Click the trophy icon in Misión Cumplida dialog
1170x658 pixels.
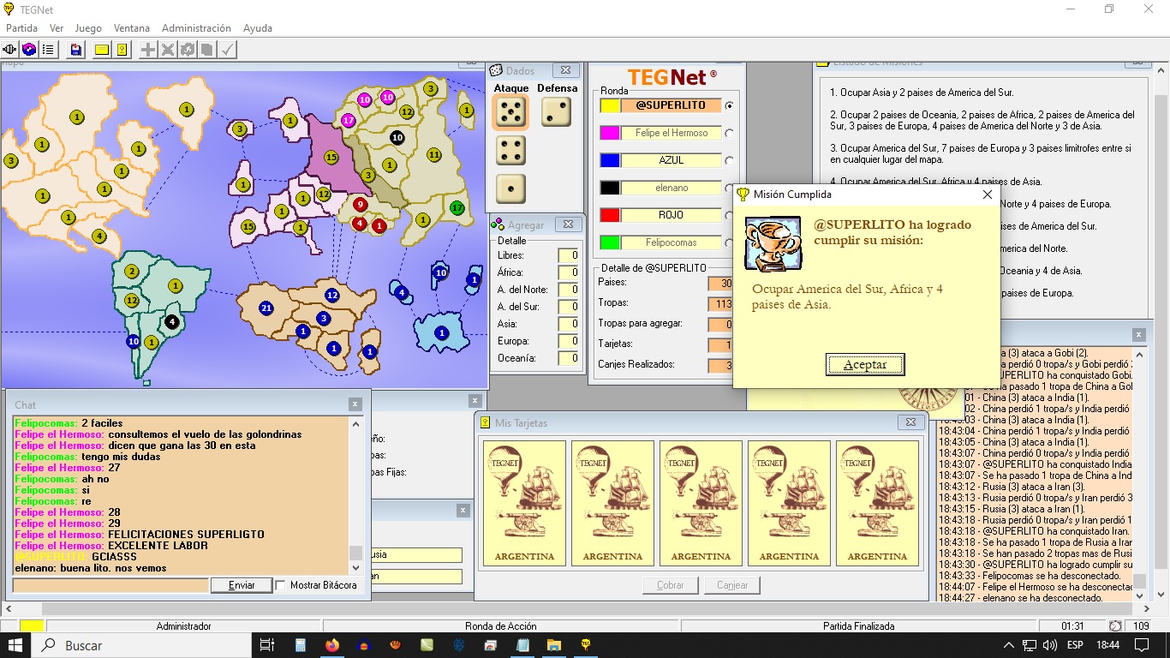pos(773,244)
